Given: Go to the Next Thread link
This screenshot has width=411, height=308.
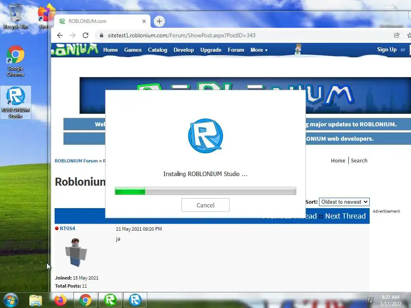Looking at the screenshot, I should 345,216.
